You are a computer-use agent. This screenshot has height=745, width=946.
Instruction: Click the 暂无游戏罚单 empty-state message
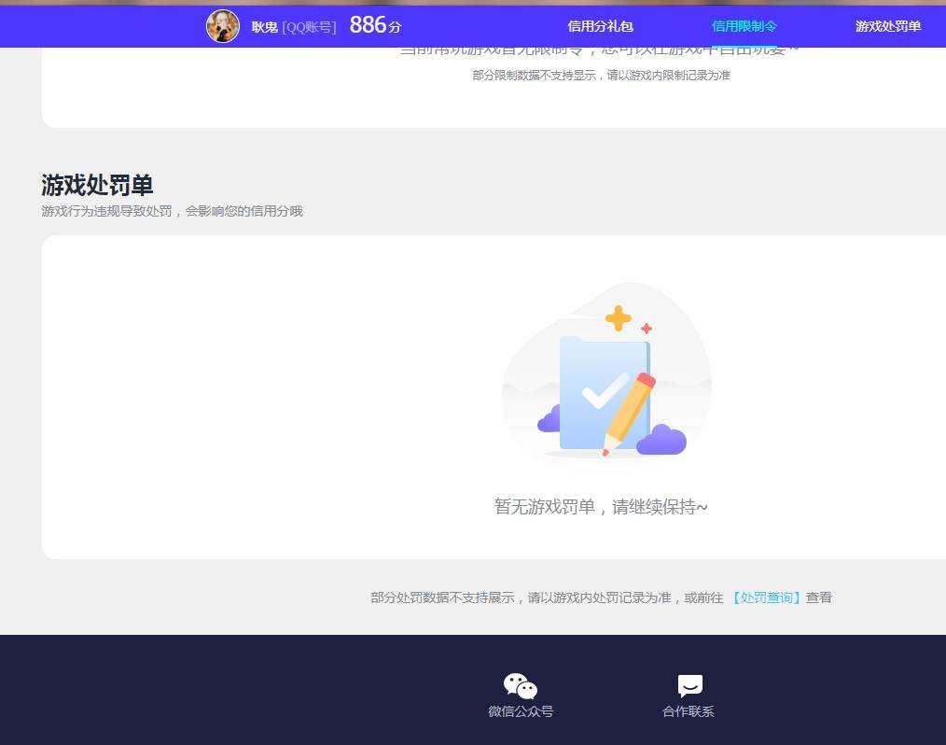(x=600, y=506)
